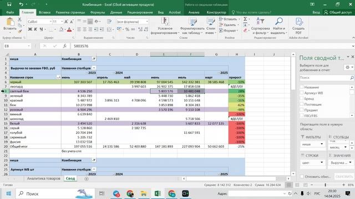Check the Название field checkbox
Screen dimensions: 355x199
point(302,87)
